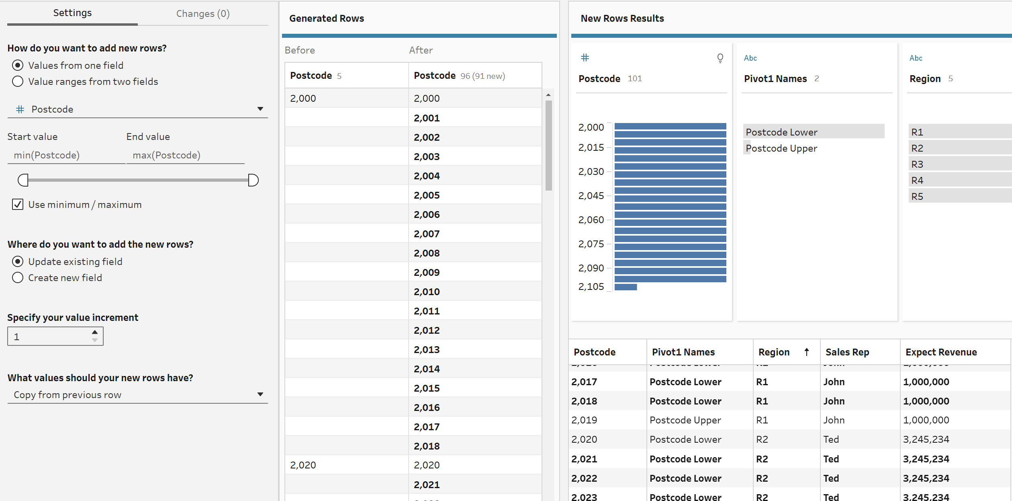1012x501 pixels.
Task: Click the Postcode number data type icon
Action: pyautogui.click(x=585, y=58)
